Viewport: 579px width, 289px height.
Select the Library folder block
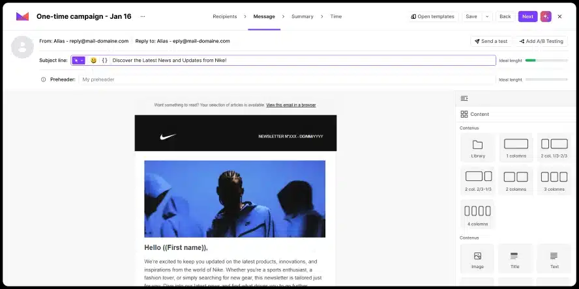click(478, 148)
